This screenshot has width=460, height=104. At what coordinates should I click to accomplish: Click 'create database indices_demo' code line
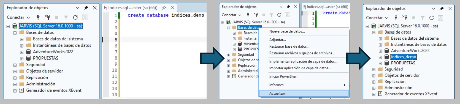[166, 15]
